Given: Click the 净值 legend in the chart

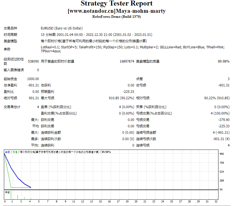Looking at the screenshot, I should pos(15,152).
